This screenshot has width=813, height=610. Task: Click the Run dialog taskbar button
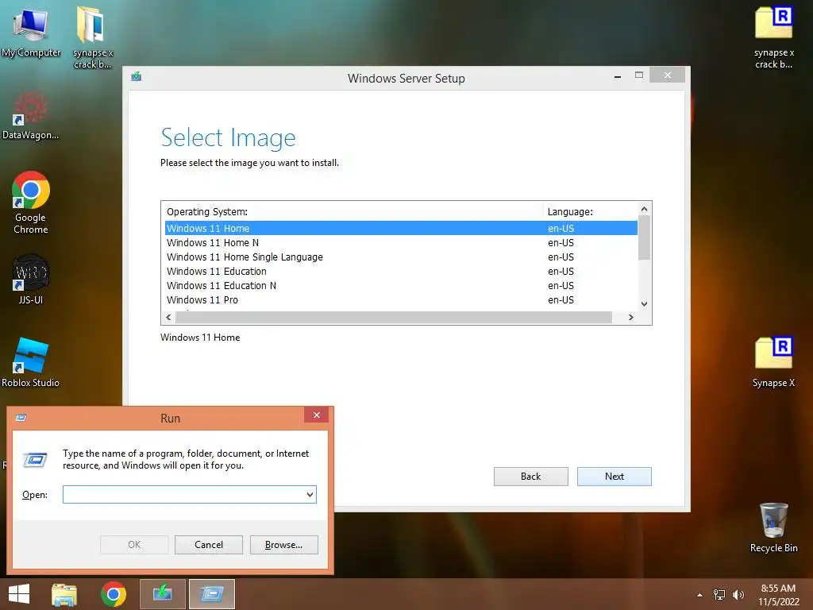click(212, 594)
